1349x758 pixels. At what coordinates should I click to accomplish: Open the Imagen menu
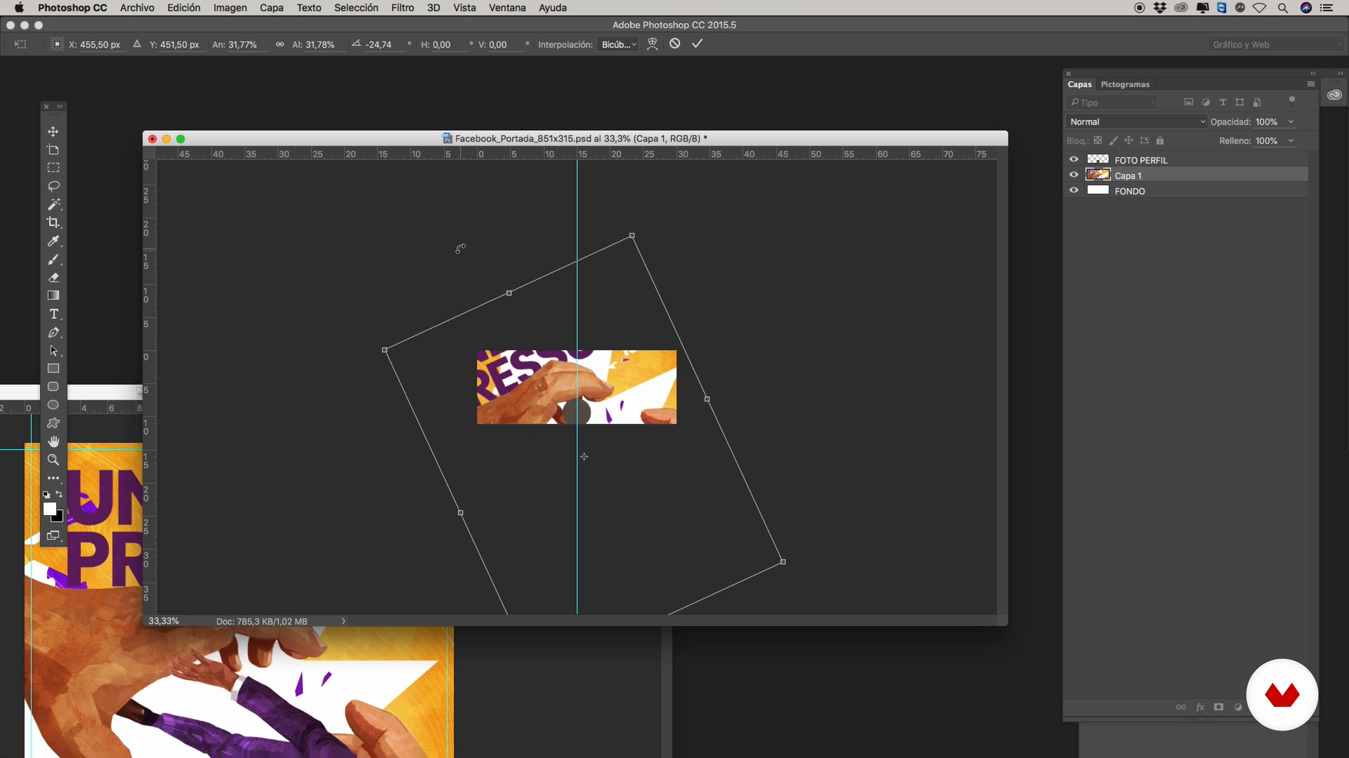pos(230,8)
